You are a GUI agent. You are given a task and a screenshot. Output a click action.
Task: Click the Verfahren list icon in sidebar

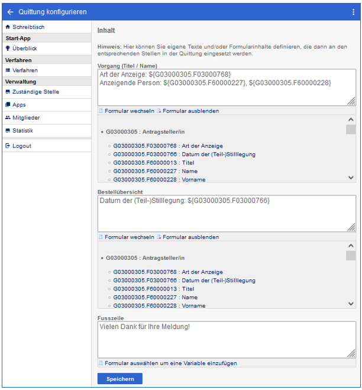tap(8, 70)
